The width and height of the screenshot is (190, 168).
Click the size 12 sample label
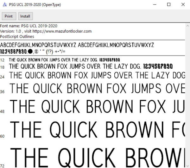(x=2, y=60)
